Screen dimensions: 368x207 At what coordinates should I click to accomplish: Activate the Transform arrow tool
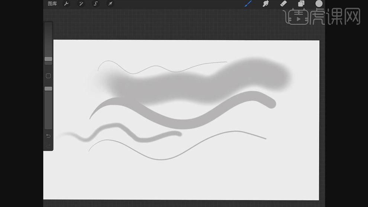coord(110,3)
